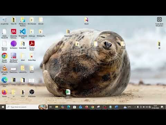Select the Google Chrome desktop shortcut
This screenshot has width=166, height=125.
pos(4,57)
